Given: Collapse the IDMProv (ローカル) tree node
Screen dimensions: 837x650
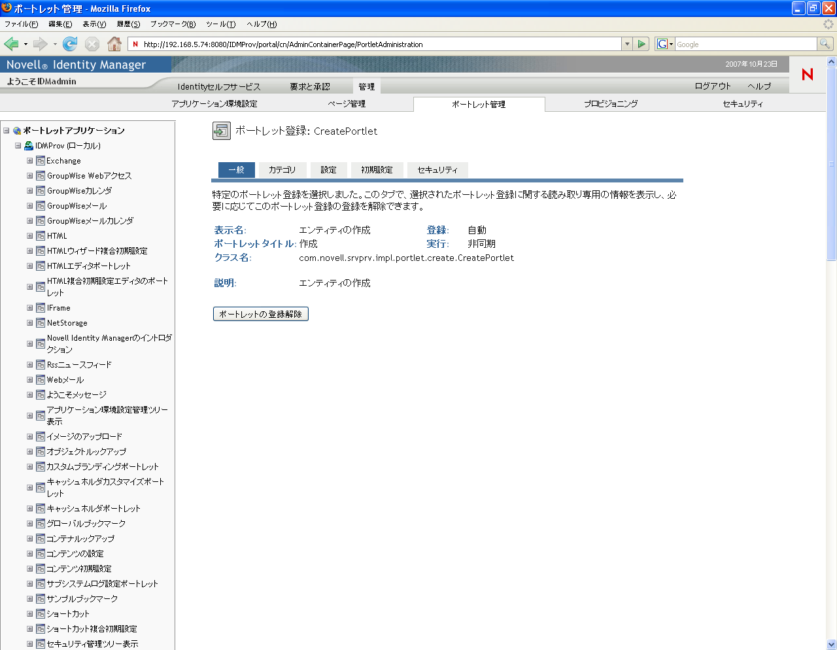Looking at the screenshot, I should click(18, 146).
